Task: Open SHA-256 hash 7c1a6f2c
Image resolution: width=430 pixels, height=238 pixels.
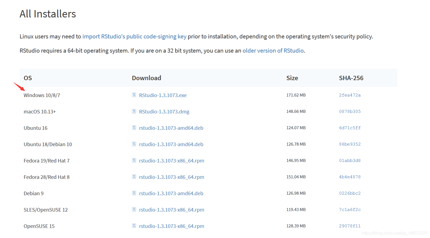Action: [350, 210]
